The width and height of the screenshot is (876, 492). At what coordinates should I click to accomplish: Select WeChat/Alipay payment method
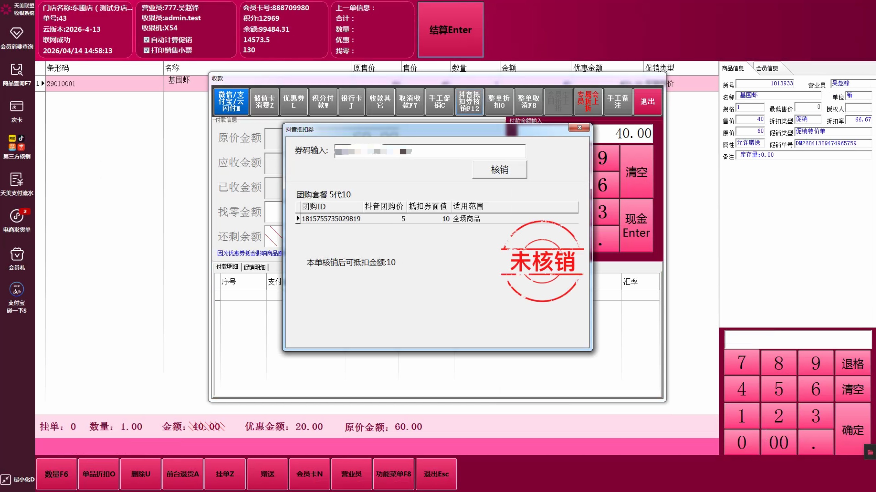click(231, 101)
